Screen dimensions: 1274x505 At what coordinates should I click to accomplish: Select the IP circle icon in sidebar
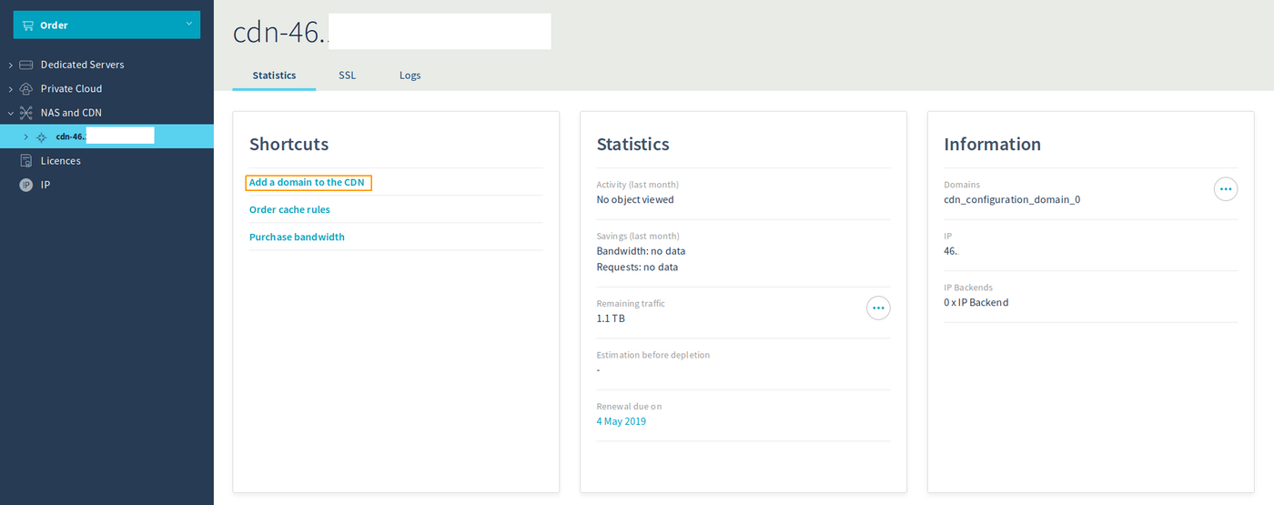point(25,185)
